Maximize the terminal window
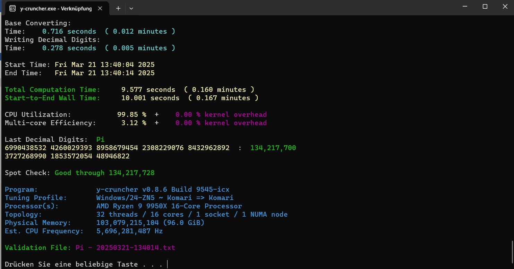The image size is (514, 269). (x=485, y=7)
